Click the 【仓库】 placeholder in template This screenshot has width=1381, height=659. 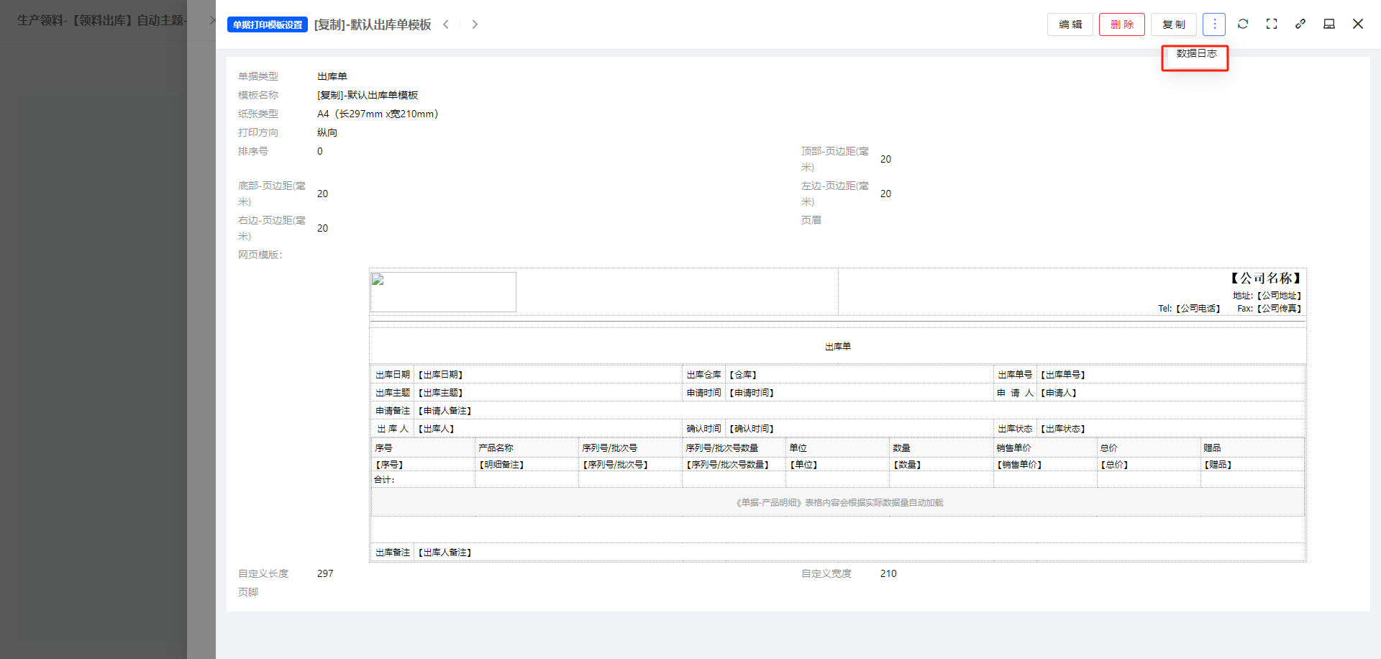[743, 375]
